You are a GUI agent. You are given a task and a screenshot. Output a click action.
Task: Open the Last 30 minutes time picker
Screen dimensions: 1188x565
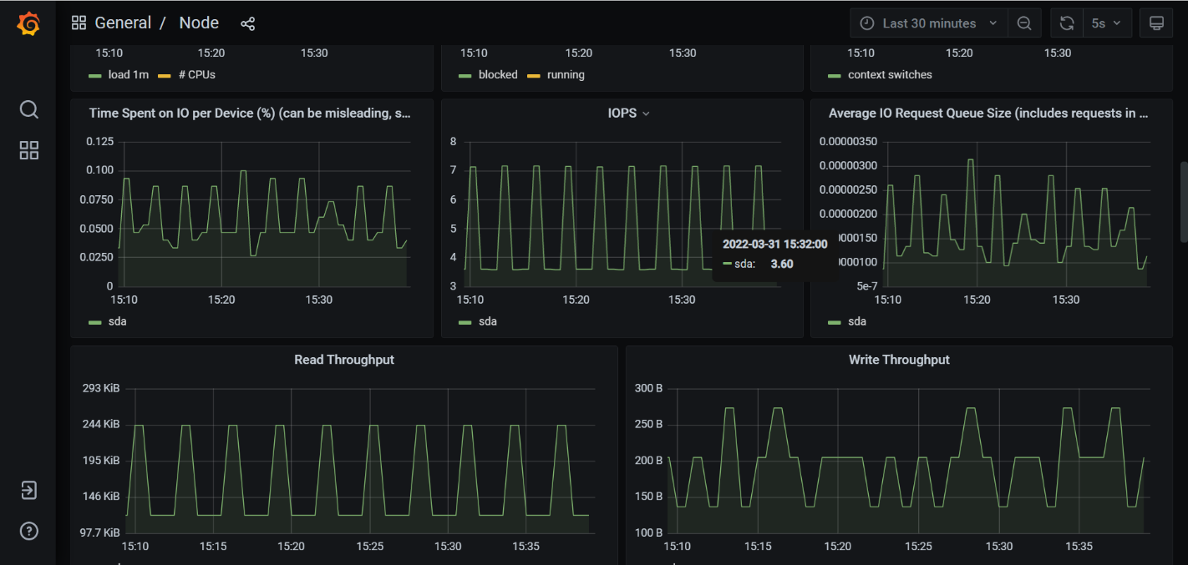928,23
